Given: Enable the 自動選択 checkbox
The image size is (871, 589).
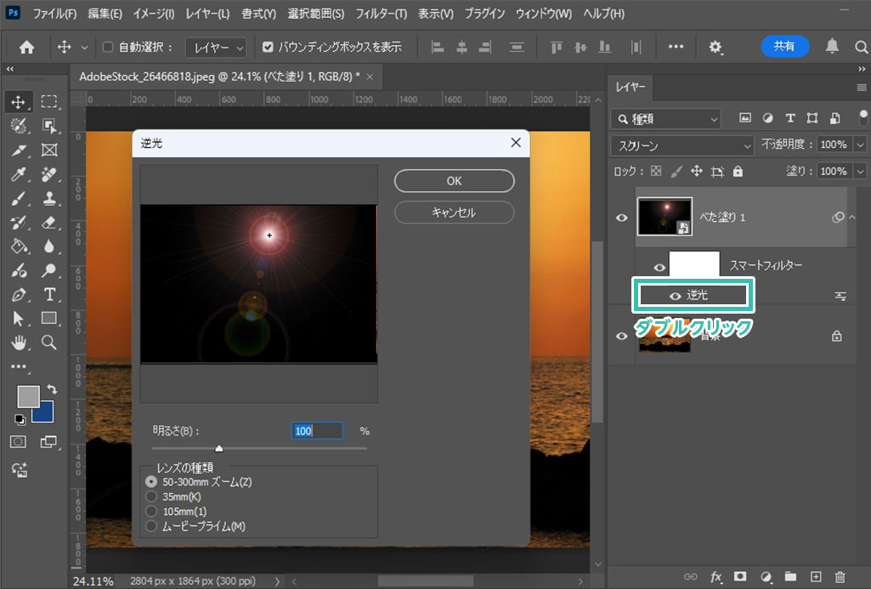Looking at the screenshot, I should [x=108, y=48].
